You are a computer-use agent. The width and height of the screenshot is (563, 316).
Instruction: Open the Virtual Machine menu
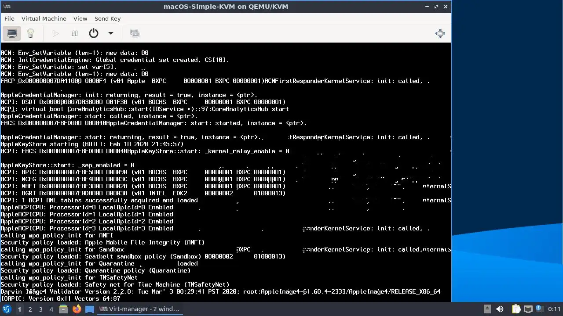tap(44, 18)
